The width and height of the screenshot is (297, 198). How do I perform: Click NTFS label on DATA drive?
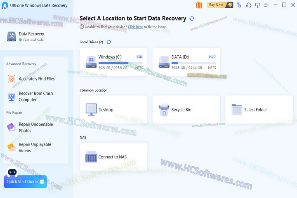(212, 68)
